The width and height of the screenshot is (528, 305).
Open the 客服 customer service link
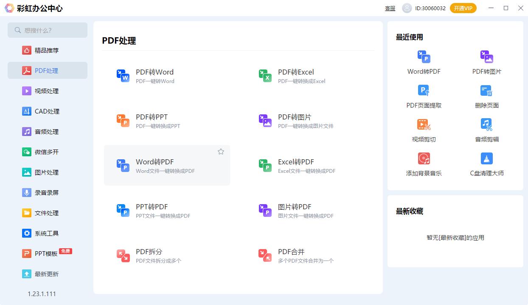pos(390,8)
